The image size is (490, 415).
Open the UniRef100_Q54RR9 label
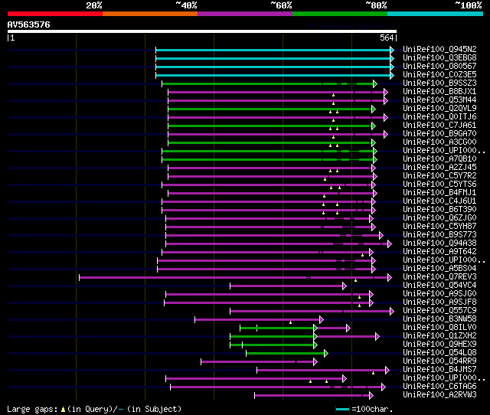click(439, 361)
